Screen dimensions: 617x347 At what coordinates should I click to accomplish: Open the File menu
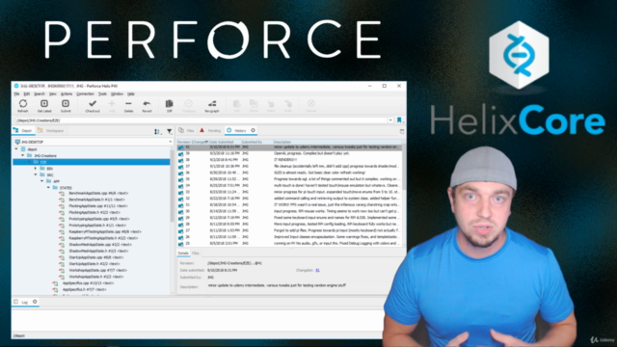click(x=17, y=94)
